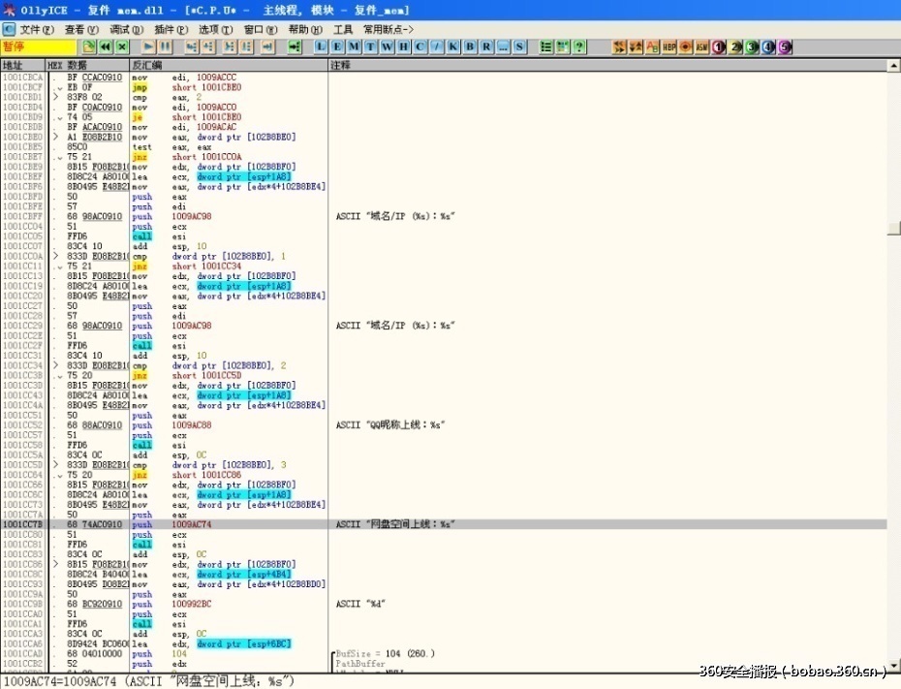Show the Executable modules window (E button)
Image resolution: width=901 pixels, height=689 pixels.
click(x=339, y=47)
